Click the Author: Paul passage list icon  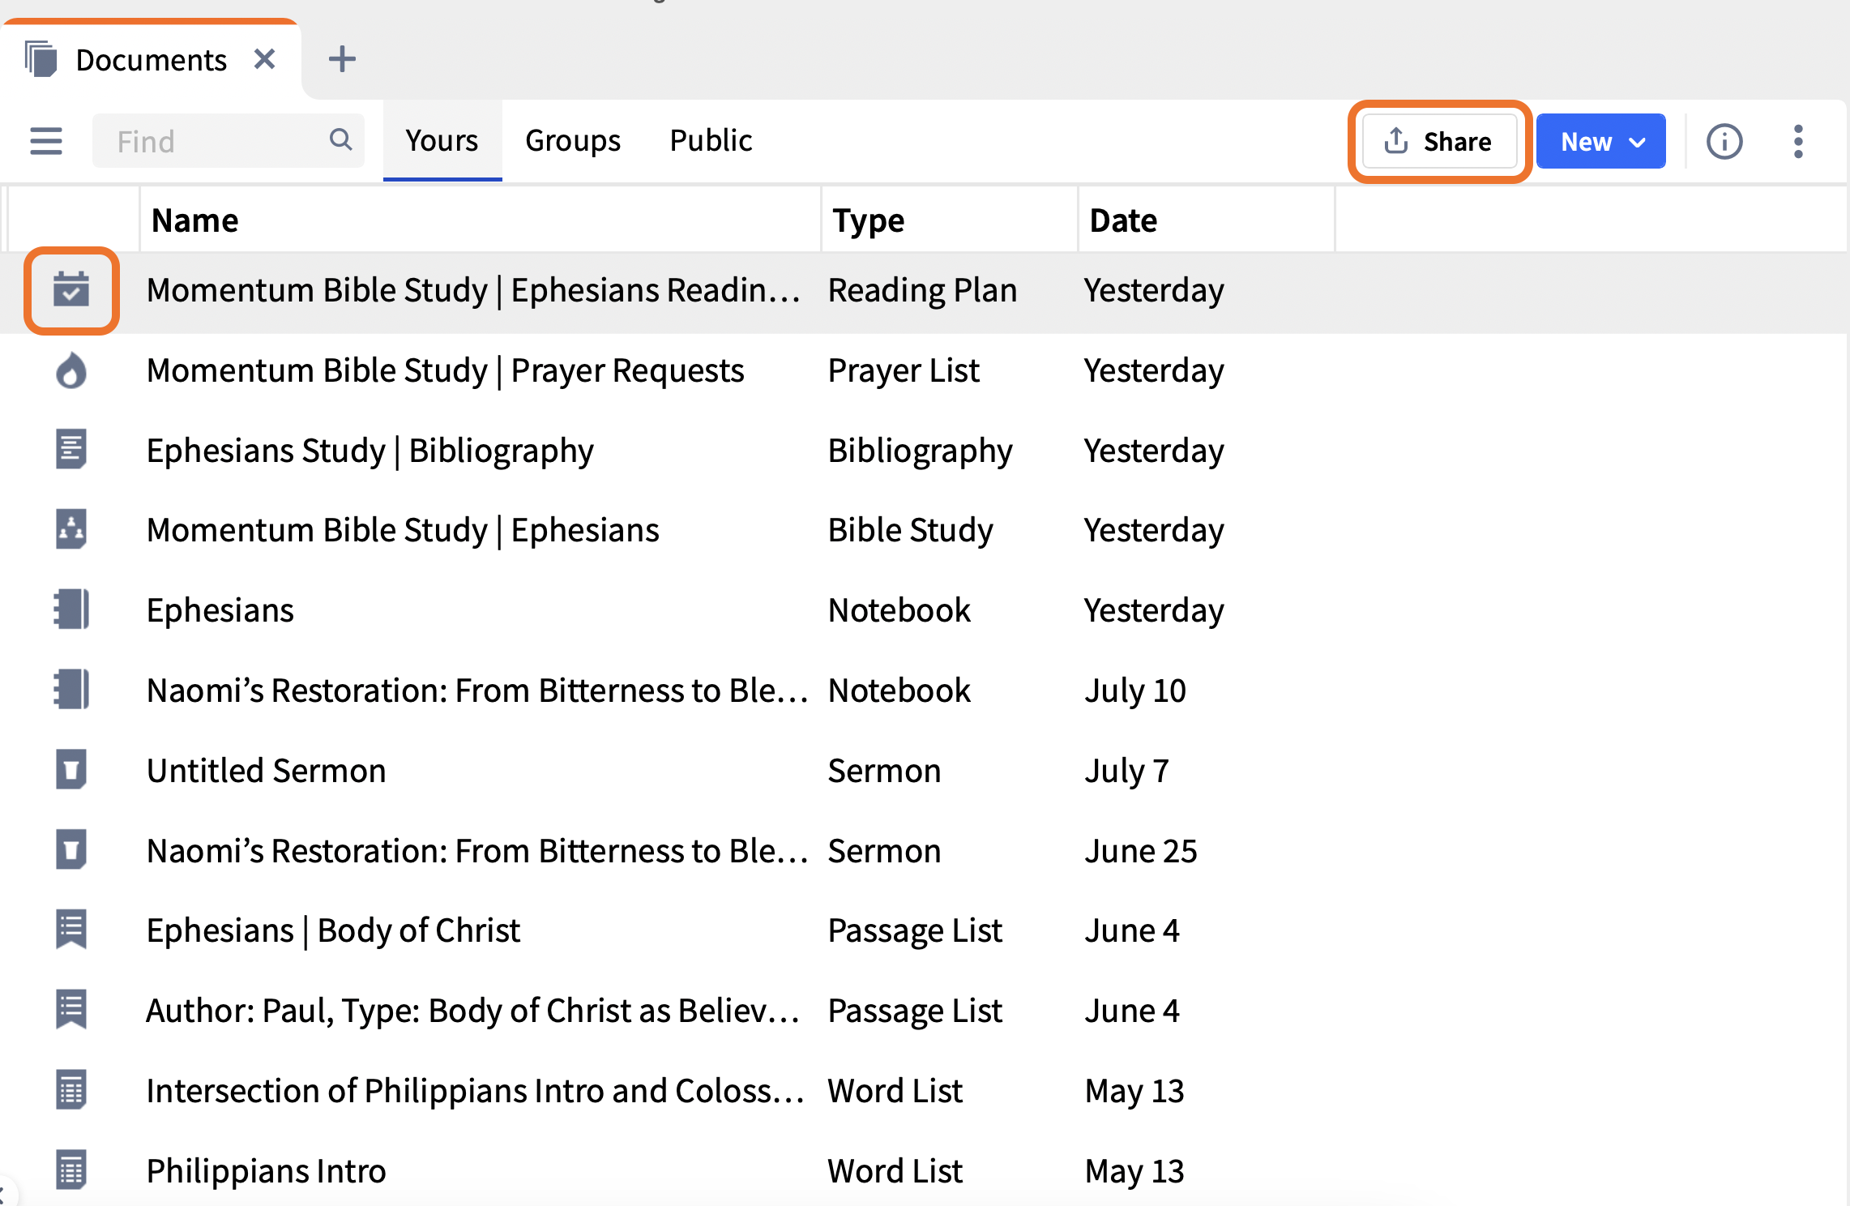71,1010
